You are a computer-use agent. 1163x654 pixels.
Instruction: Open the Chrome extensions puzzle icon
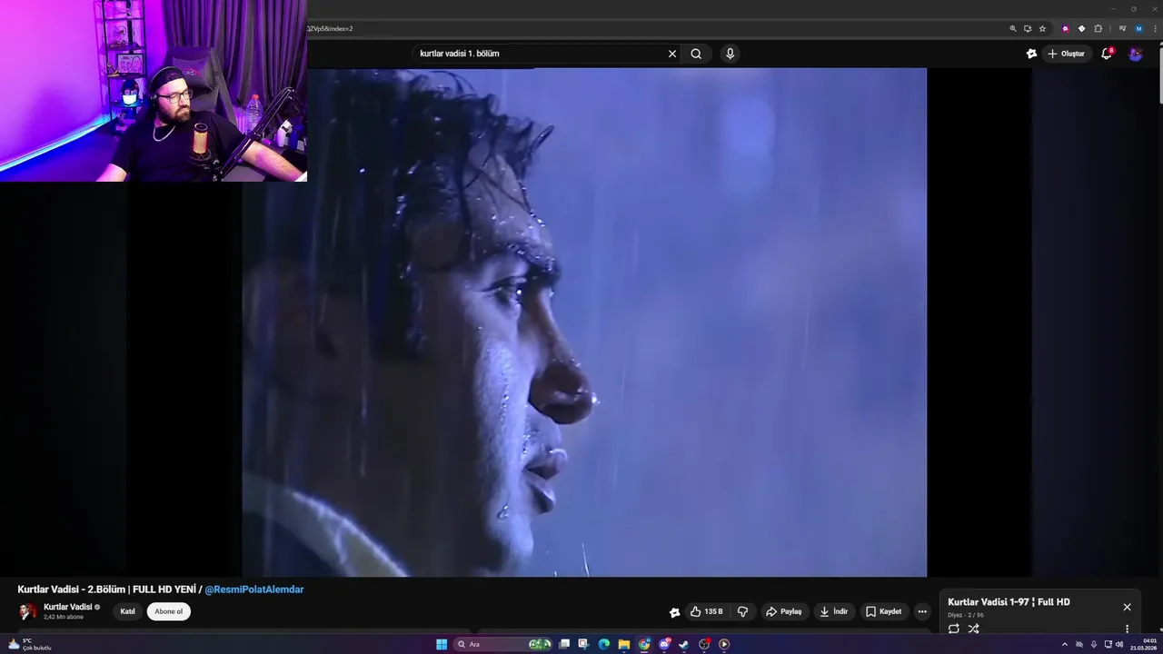(x=1098, y=28)
